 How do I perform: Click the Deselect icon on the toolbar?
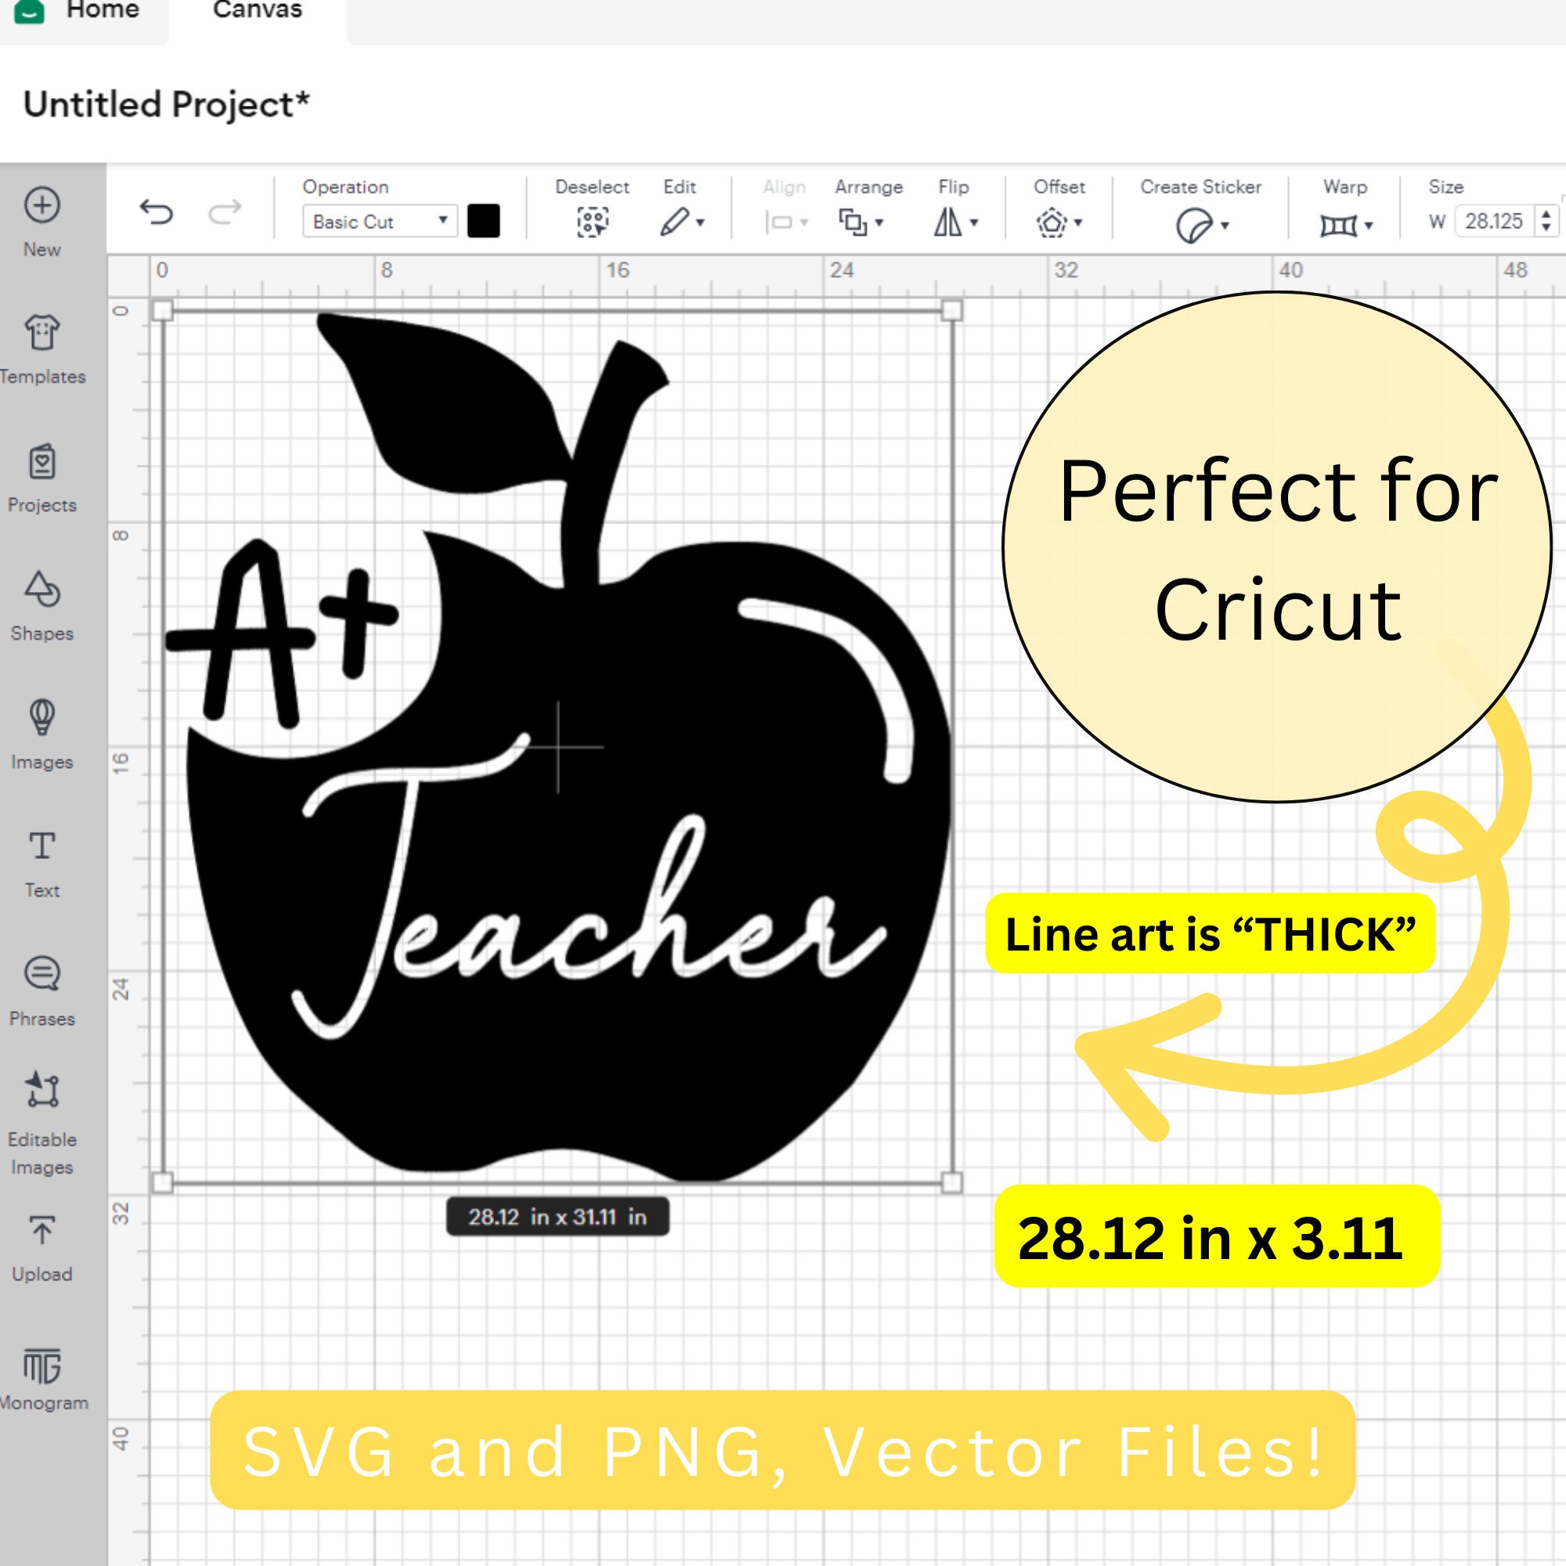[x=594, y=221]
